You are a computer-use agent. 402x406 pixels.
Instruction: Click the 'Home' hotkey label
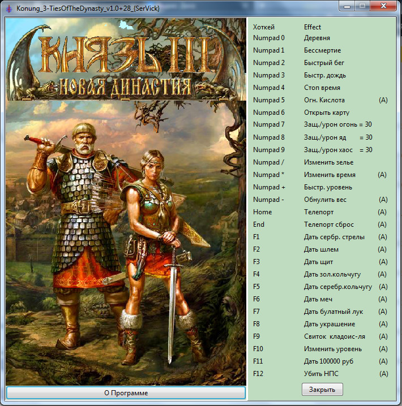pyautogui.click(x=262, y=212)
